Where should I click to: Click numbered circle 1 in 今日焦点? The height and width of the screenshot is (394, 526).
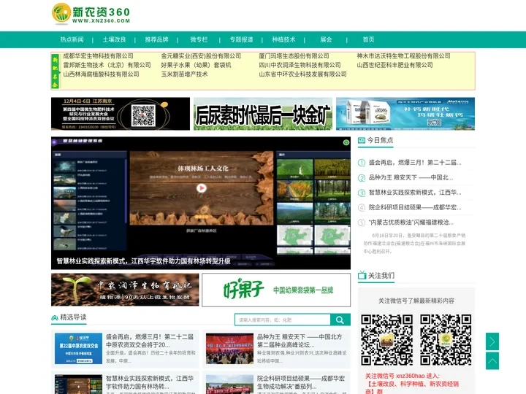(362, 163)
